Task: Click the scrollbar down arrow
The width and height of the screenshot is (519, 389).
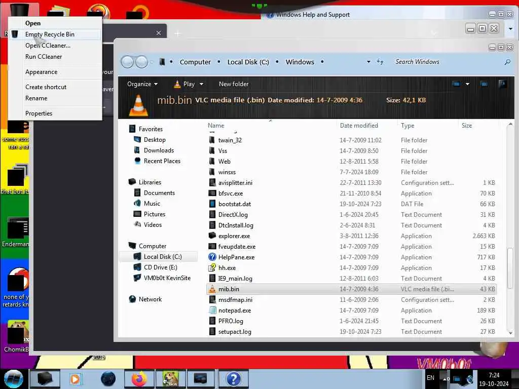Action: pos(510,333)
